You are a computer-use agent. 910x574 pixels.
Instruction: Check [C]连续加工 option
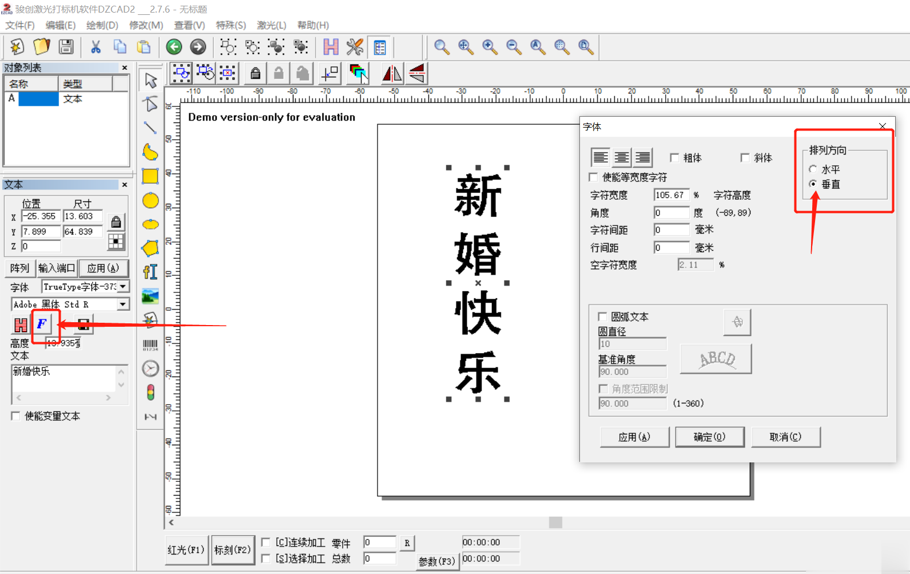click(266, 542)
